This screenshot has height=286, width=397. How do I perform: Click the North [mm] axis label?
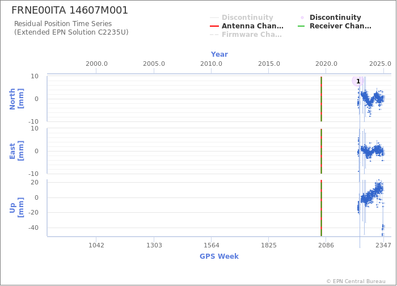pos(16,99)
